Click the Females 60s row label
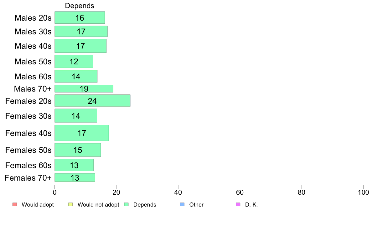 (28, 165)
